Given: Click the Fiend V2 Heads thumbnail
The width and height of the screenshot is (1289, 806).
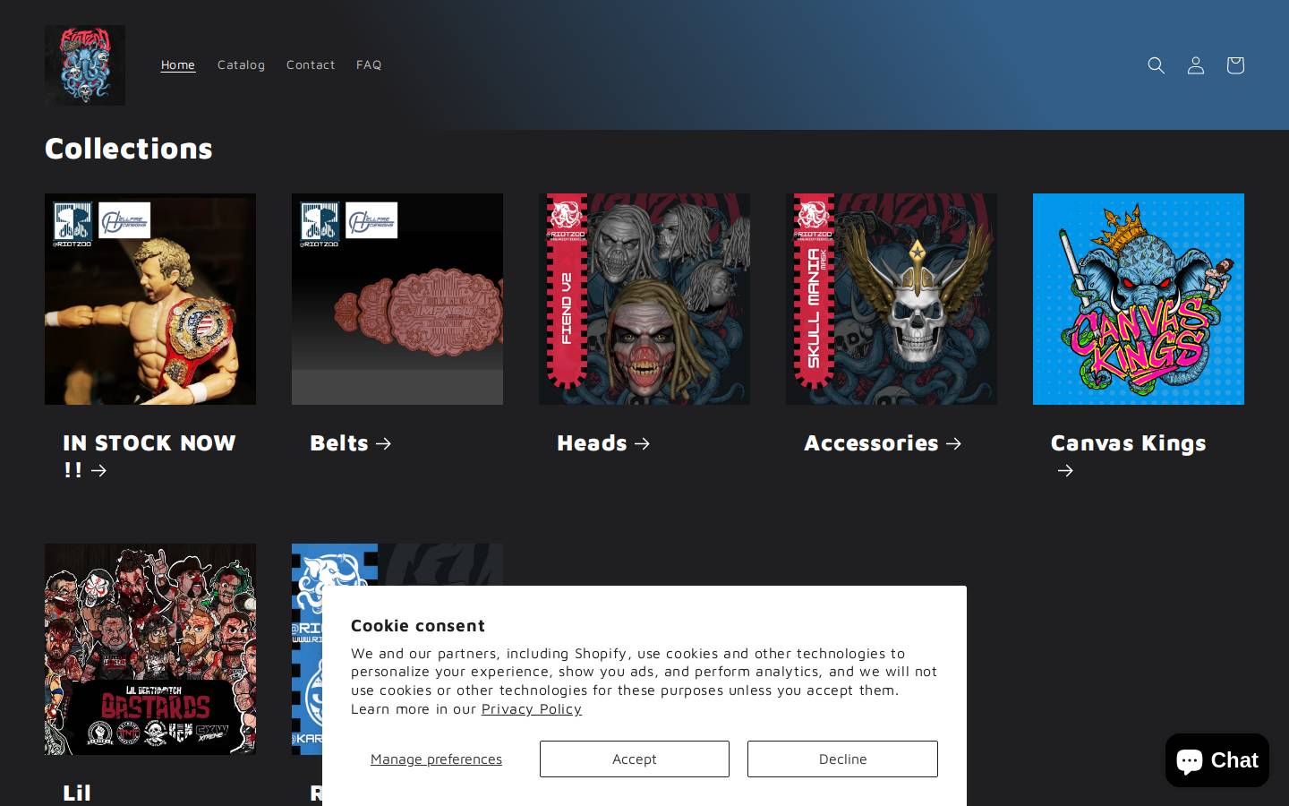Looking at the screenshot, I should pyautogui.click(x=644, y=299).
